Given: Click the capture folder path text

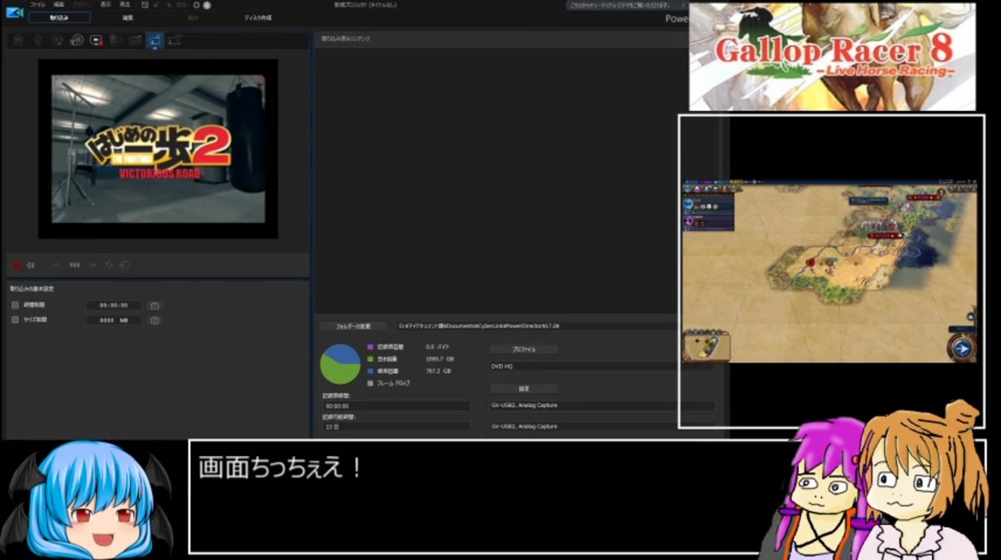Looking at the screenshot, I should [x=479, y=326].
